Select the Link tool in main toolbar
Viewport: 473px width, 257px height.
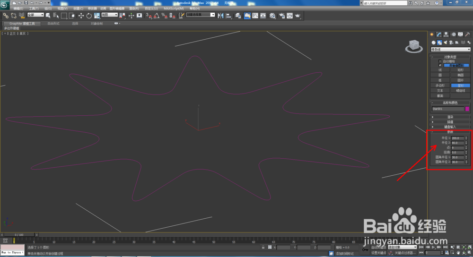[x=6, y=16]
